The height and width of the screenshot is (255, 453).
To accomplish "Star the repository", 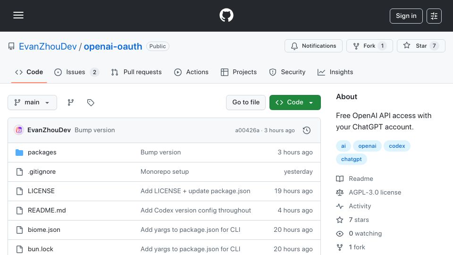I will (421, 46).
